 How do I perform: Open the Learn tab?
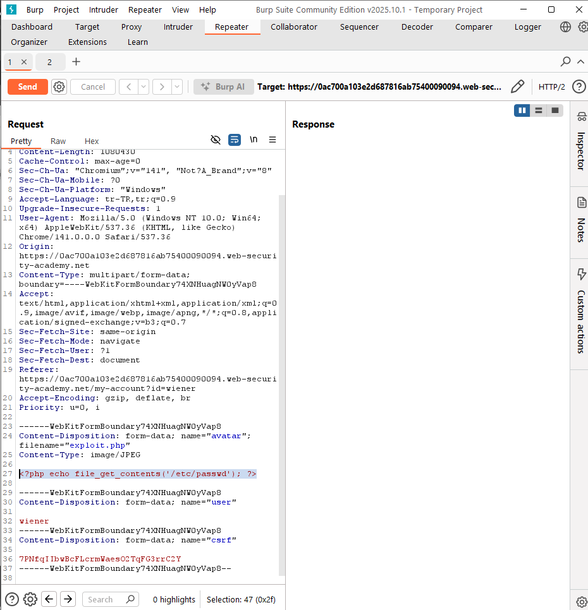[x=138, y=42]
